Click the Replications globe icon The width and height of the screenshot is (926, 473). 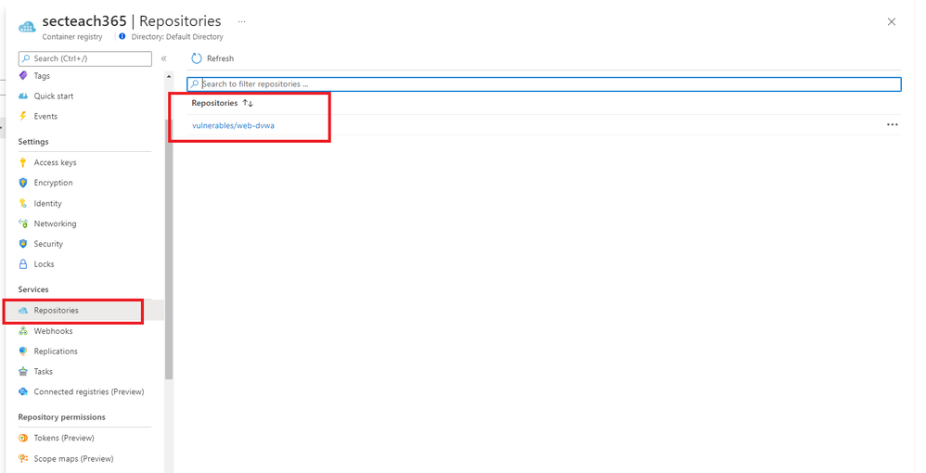click(23, 351)
